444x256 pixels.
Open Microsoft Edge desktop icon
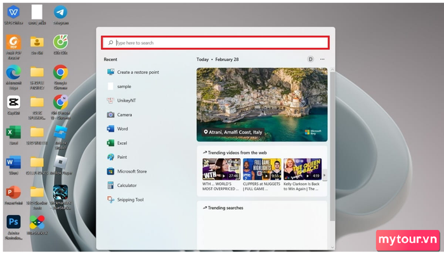13,72
